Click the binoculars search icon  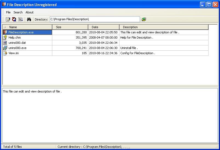tap(29, 19)
